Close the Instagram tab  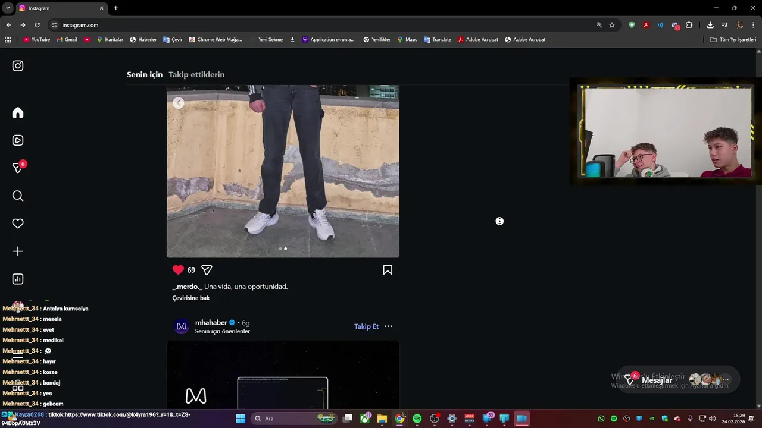click(101, 8)
